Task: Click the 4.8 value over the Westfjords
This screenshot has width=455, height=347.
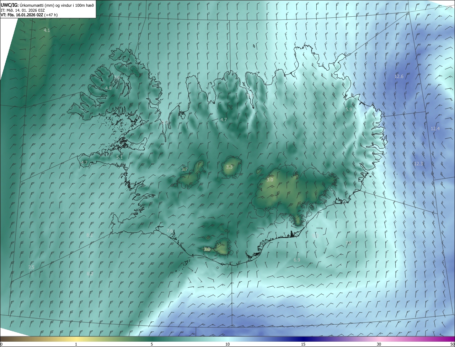Action: point(108,88)
